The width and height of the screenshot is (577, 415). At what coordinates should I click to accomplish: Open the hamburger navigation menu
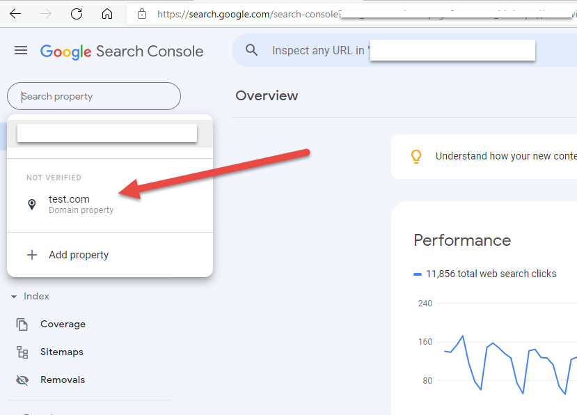pyautogui.click(x=21, y=50)
